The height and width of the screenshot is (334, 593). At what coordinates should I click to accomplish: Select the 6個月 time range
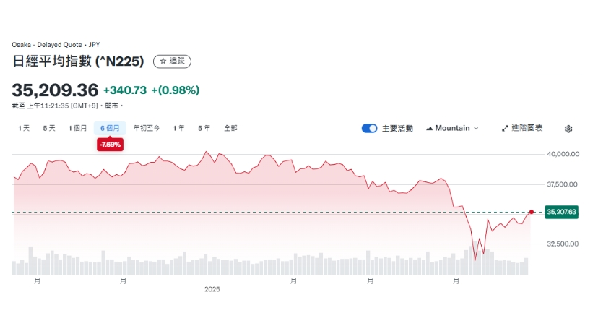tap(110, 129)
